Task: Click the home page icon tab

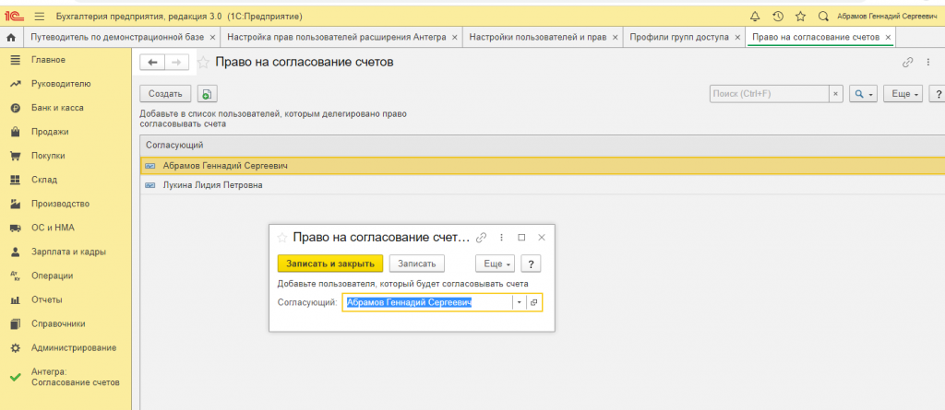Action: 11,38
